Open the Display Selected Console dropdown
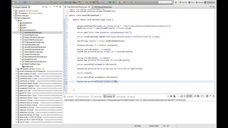 [200, 96]
